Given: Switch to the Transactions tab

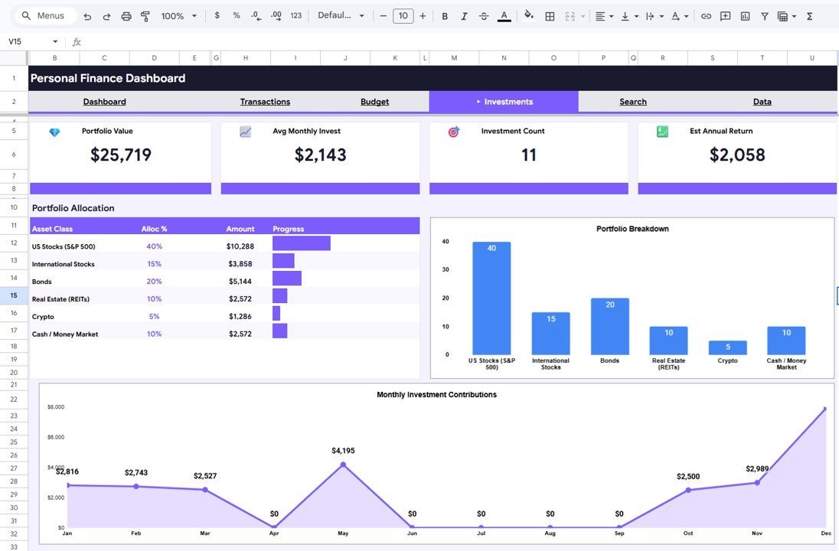Looking at the screenshot, I should pos(265,101).
